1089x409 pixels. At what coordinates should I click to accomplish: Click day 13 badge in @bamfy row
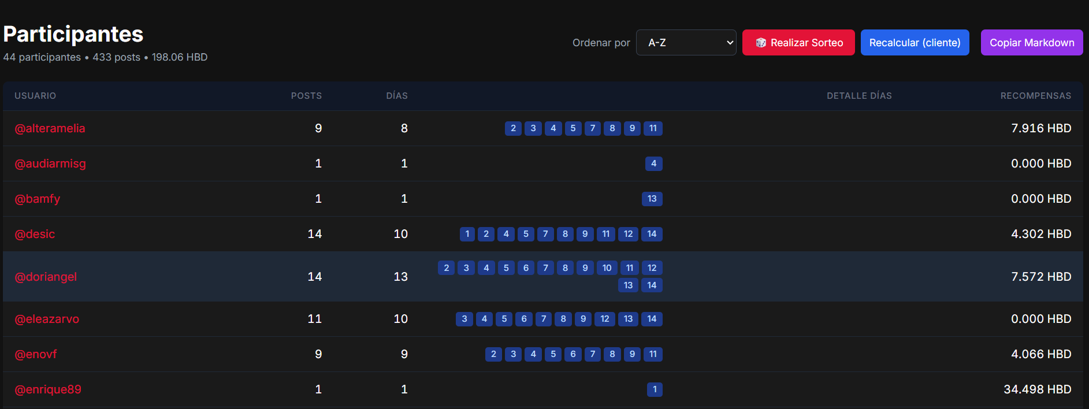pyautogui.click(x=652, y=199)
